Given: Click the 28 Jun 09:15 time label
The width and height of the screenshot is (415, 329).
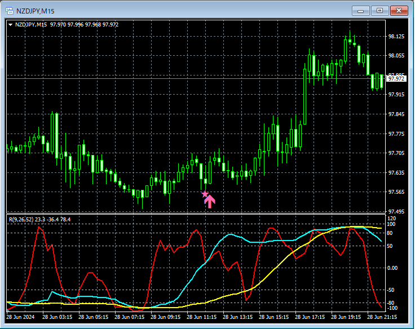Looking at the screenshot, I should coord(165,317).
